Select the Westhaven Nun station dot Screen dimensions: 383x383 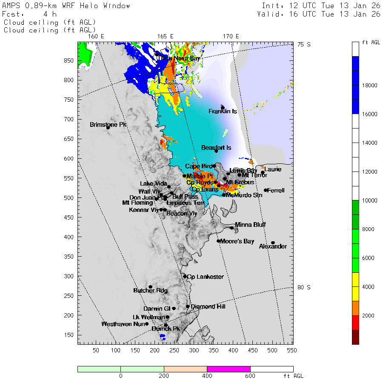tap(147, 324)
